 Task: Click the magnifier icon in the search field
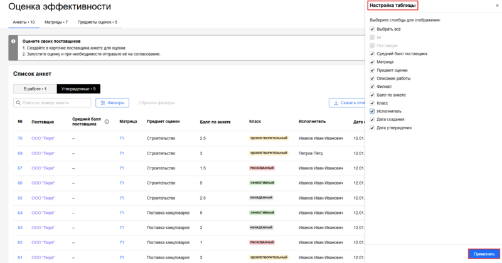click(x=19, y=102)
